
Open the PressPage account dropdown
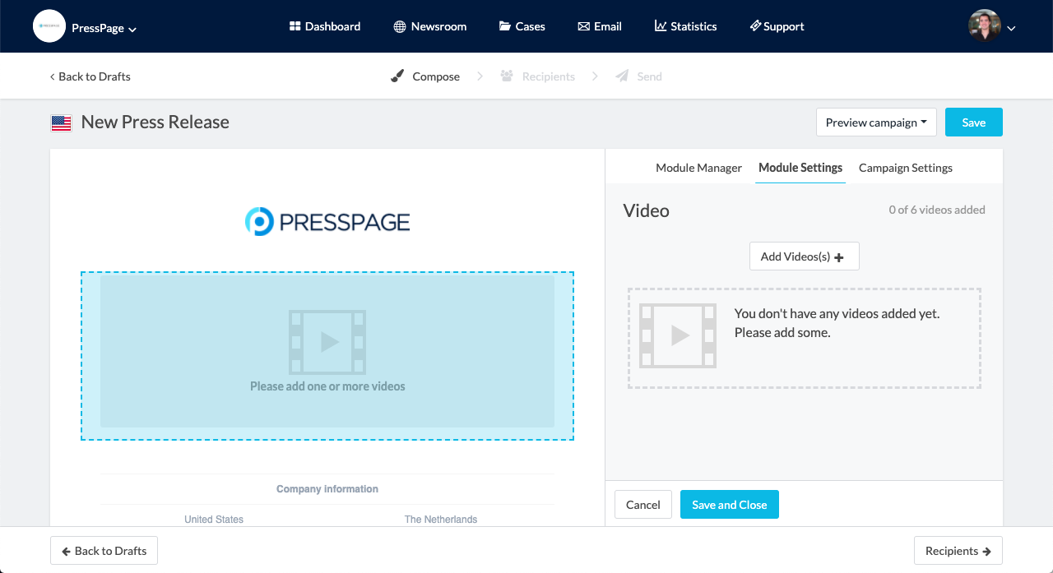pos(104,28)
